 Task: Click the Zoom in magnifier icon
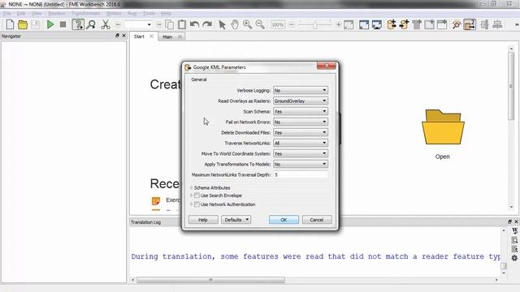(247, 24)
